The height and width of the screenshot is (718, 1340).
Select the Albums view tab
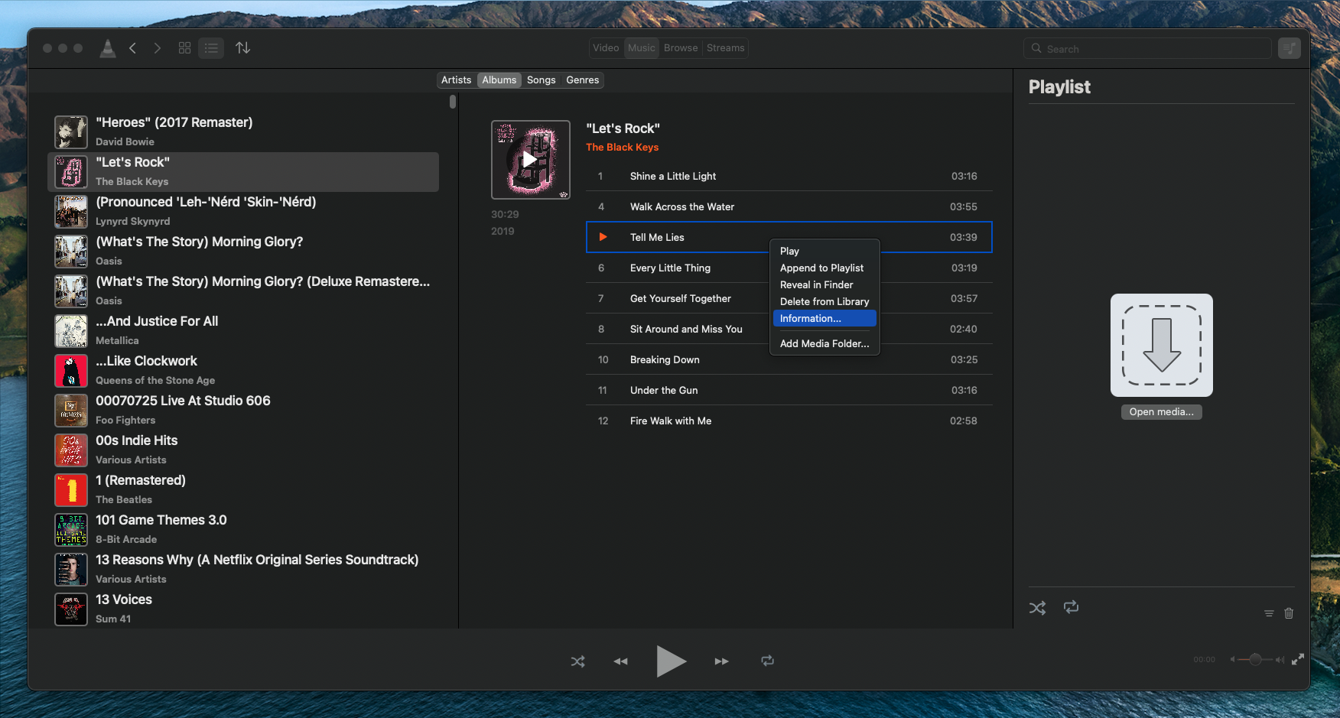point(499,80)
